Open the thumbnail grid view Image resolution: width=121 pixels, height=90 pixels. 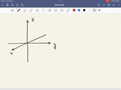click(x=7, y=5)
